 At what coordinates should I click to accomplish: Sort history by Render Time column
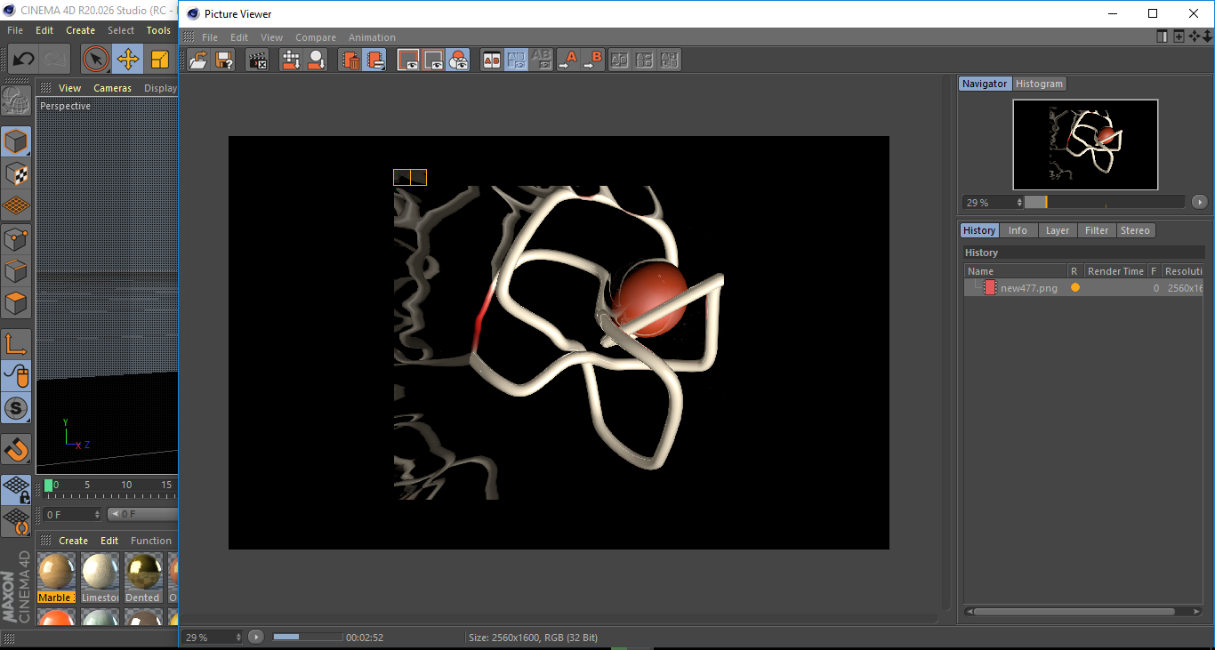[x=1115, y=271]
